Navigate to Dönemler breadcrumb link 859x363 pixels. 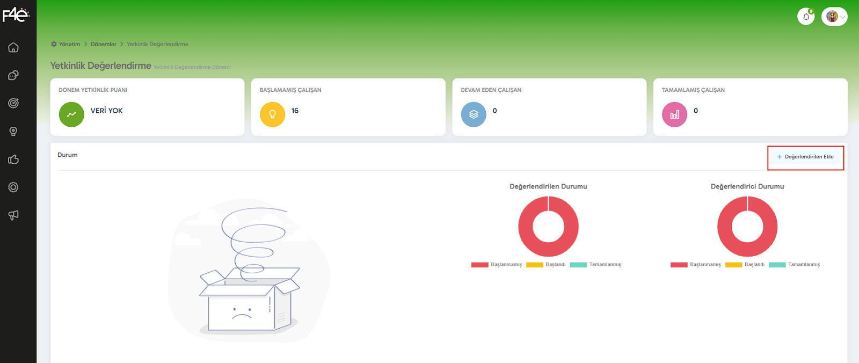click(103, 45)
